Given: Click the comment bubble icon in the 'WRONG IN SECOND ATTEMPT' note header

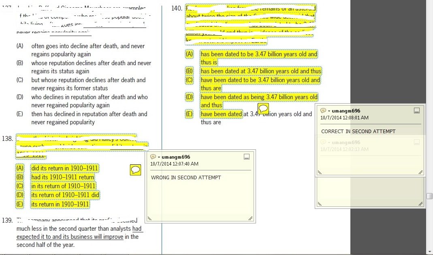Looking at the screenshot, I should (x=153, y=157).
